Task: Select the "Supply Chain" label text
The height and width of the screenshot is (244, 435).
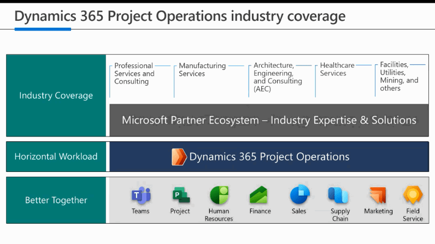Action: point(340,215)
